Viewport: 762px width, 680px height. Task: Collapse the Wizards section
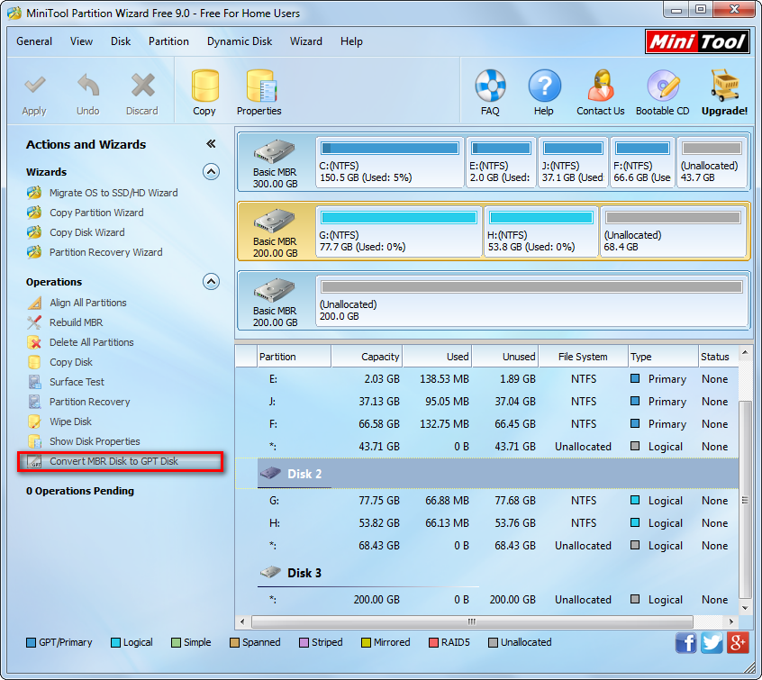click(211, 171)
